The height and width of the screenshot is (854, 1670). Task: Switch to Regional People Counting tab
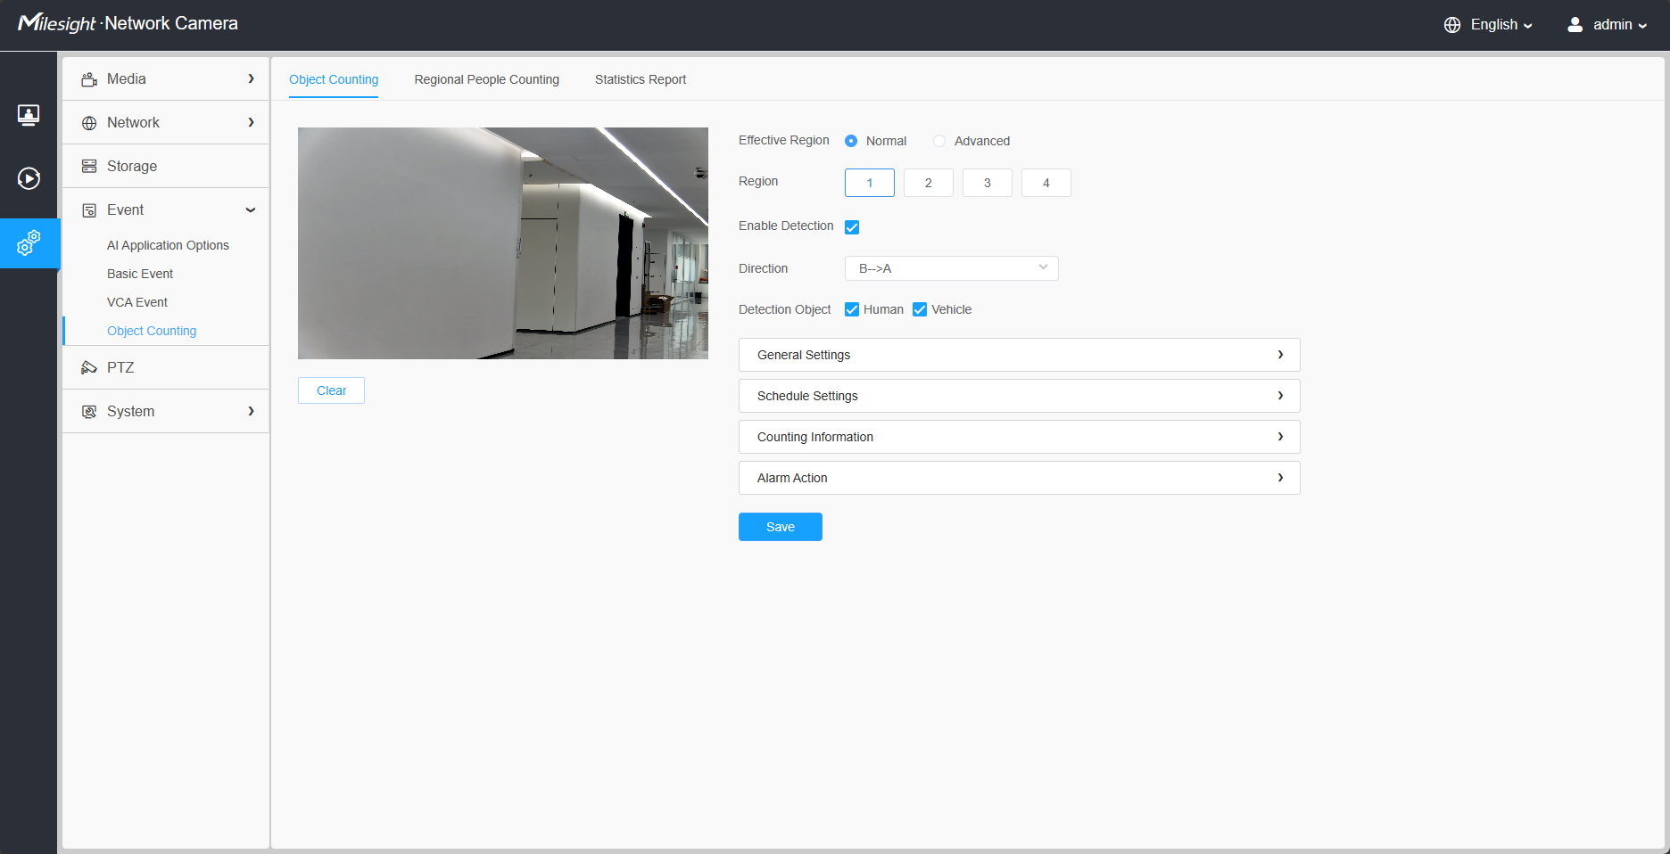coord(486,79)
